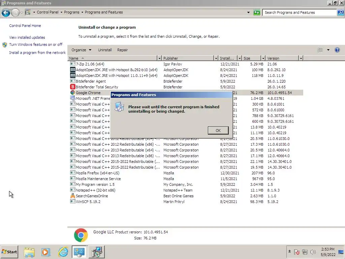
Task: Open the Size column filter dropdown
Action: [x=263, y=58]
